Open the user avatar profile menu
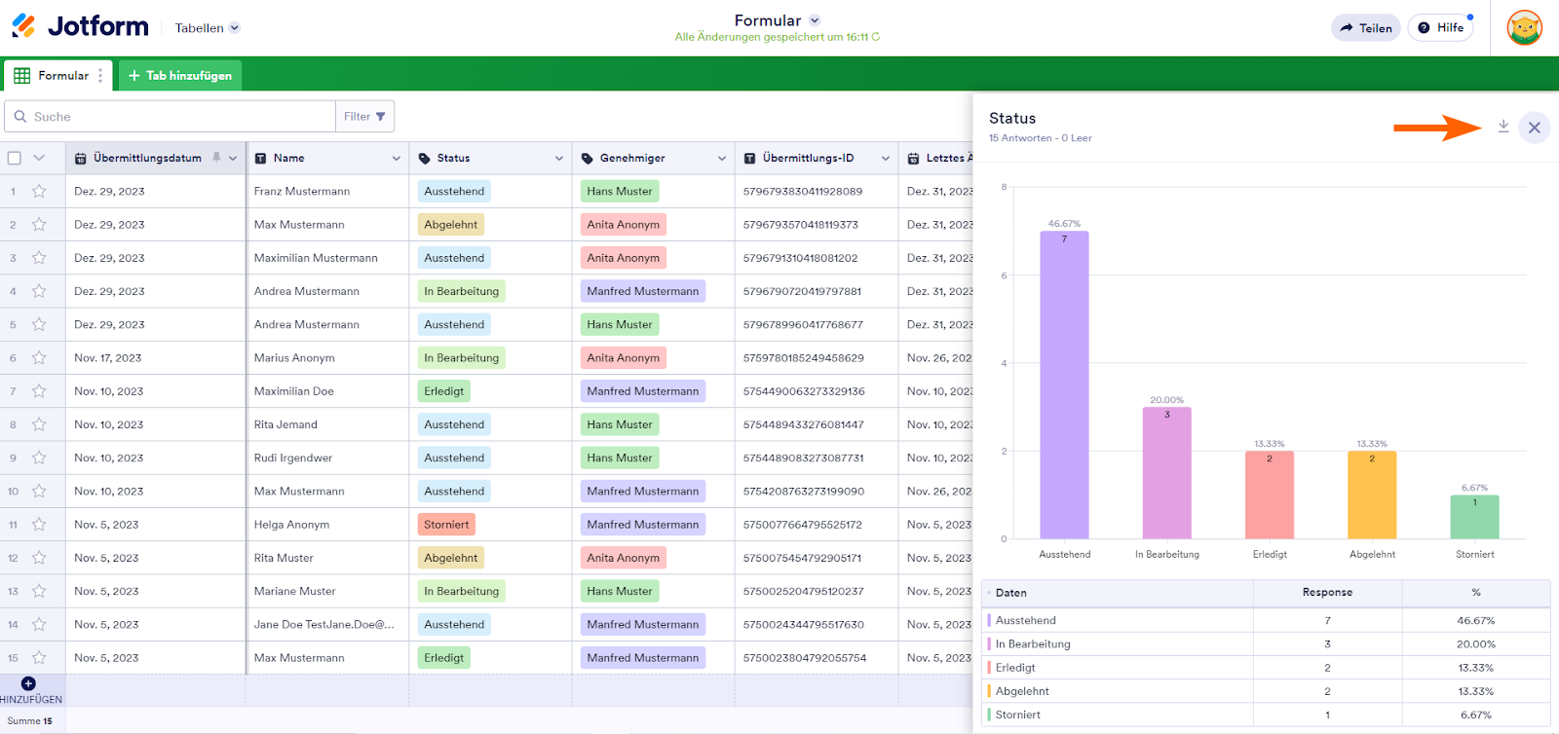 tap(1524, 27)
